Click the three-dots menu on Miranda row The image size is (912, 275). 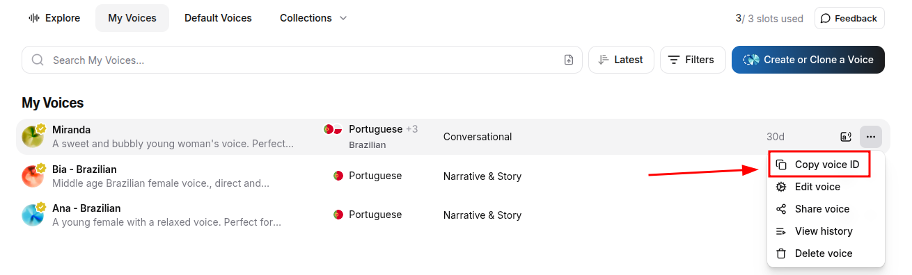[x=871, y=137]
